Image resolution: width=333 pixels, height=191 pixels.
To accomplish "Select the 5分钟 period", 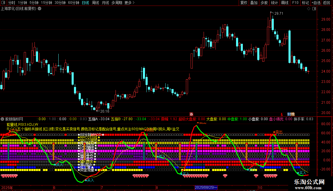I will (x=34, y=3).
